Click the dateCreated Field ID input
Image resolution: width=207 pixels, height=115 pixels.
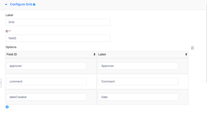click(46, 97)
